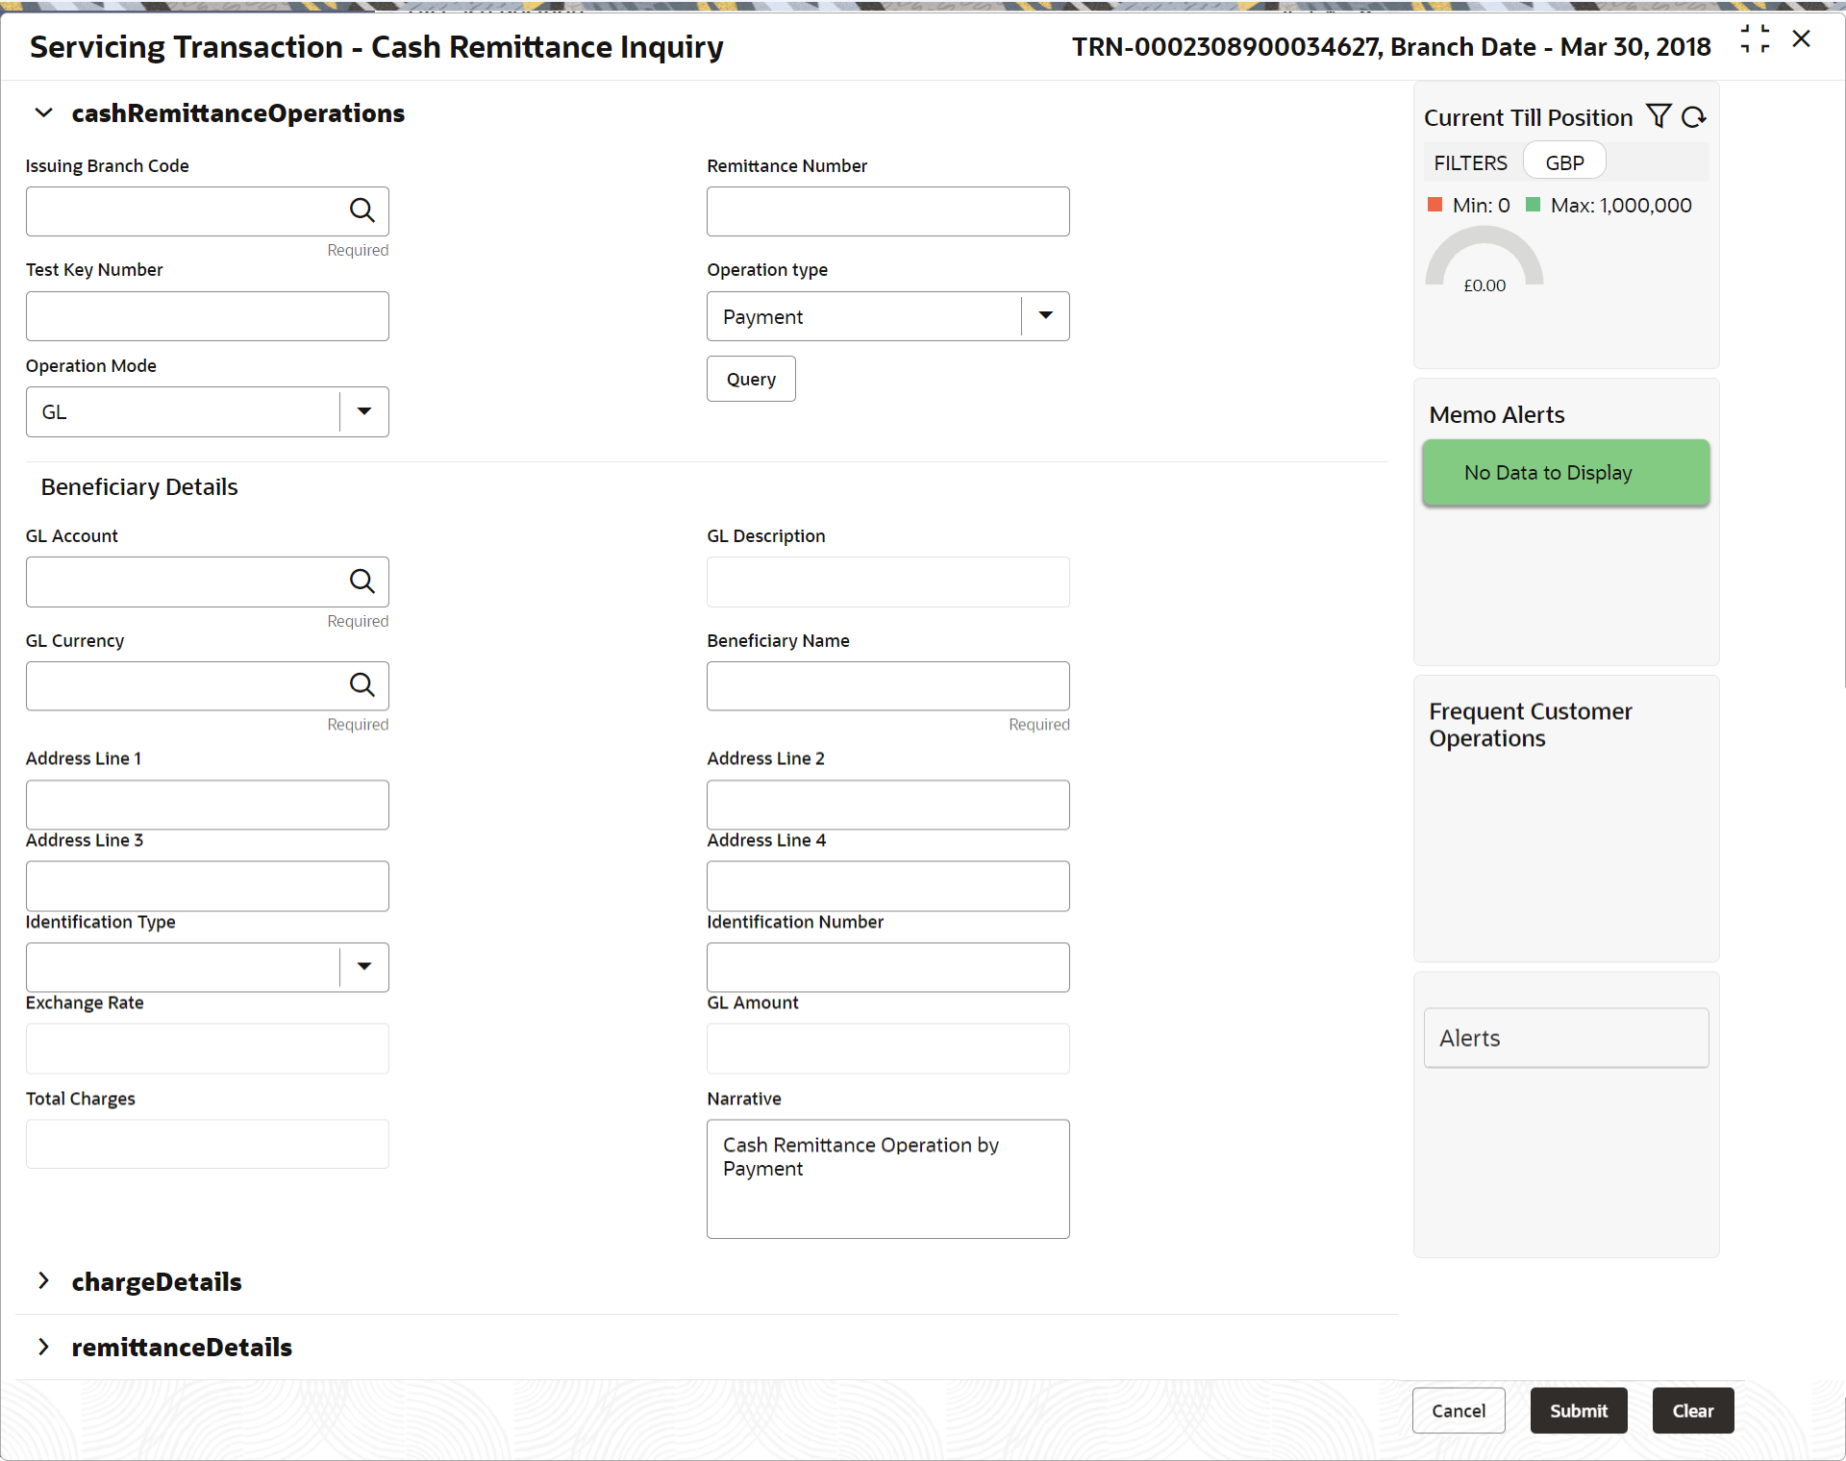This screenshot has width=1846, height=1461.
Task: Click the filter icon in Current Till Position
Action: coord(1659,115)
